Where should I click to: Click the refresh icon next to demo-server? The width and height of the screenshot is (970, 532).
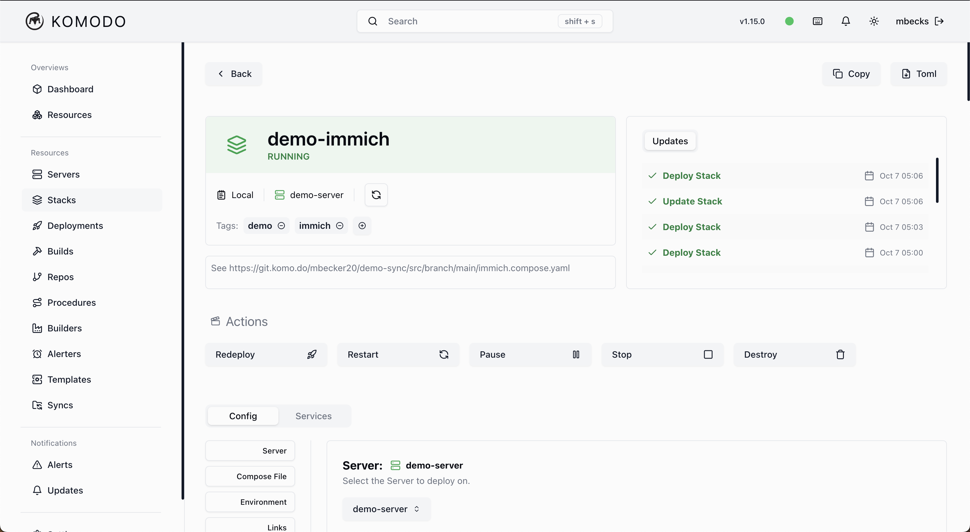(376, 195)
